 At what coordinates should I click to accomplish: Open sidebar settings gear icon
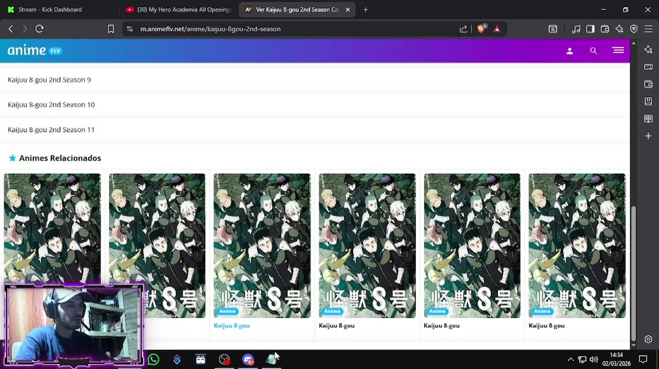pyautogui.click(x=648, y=339)
